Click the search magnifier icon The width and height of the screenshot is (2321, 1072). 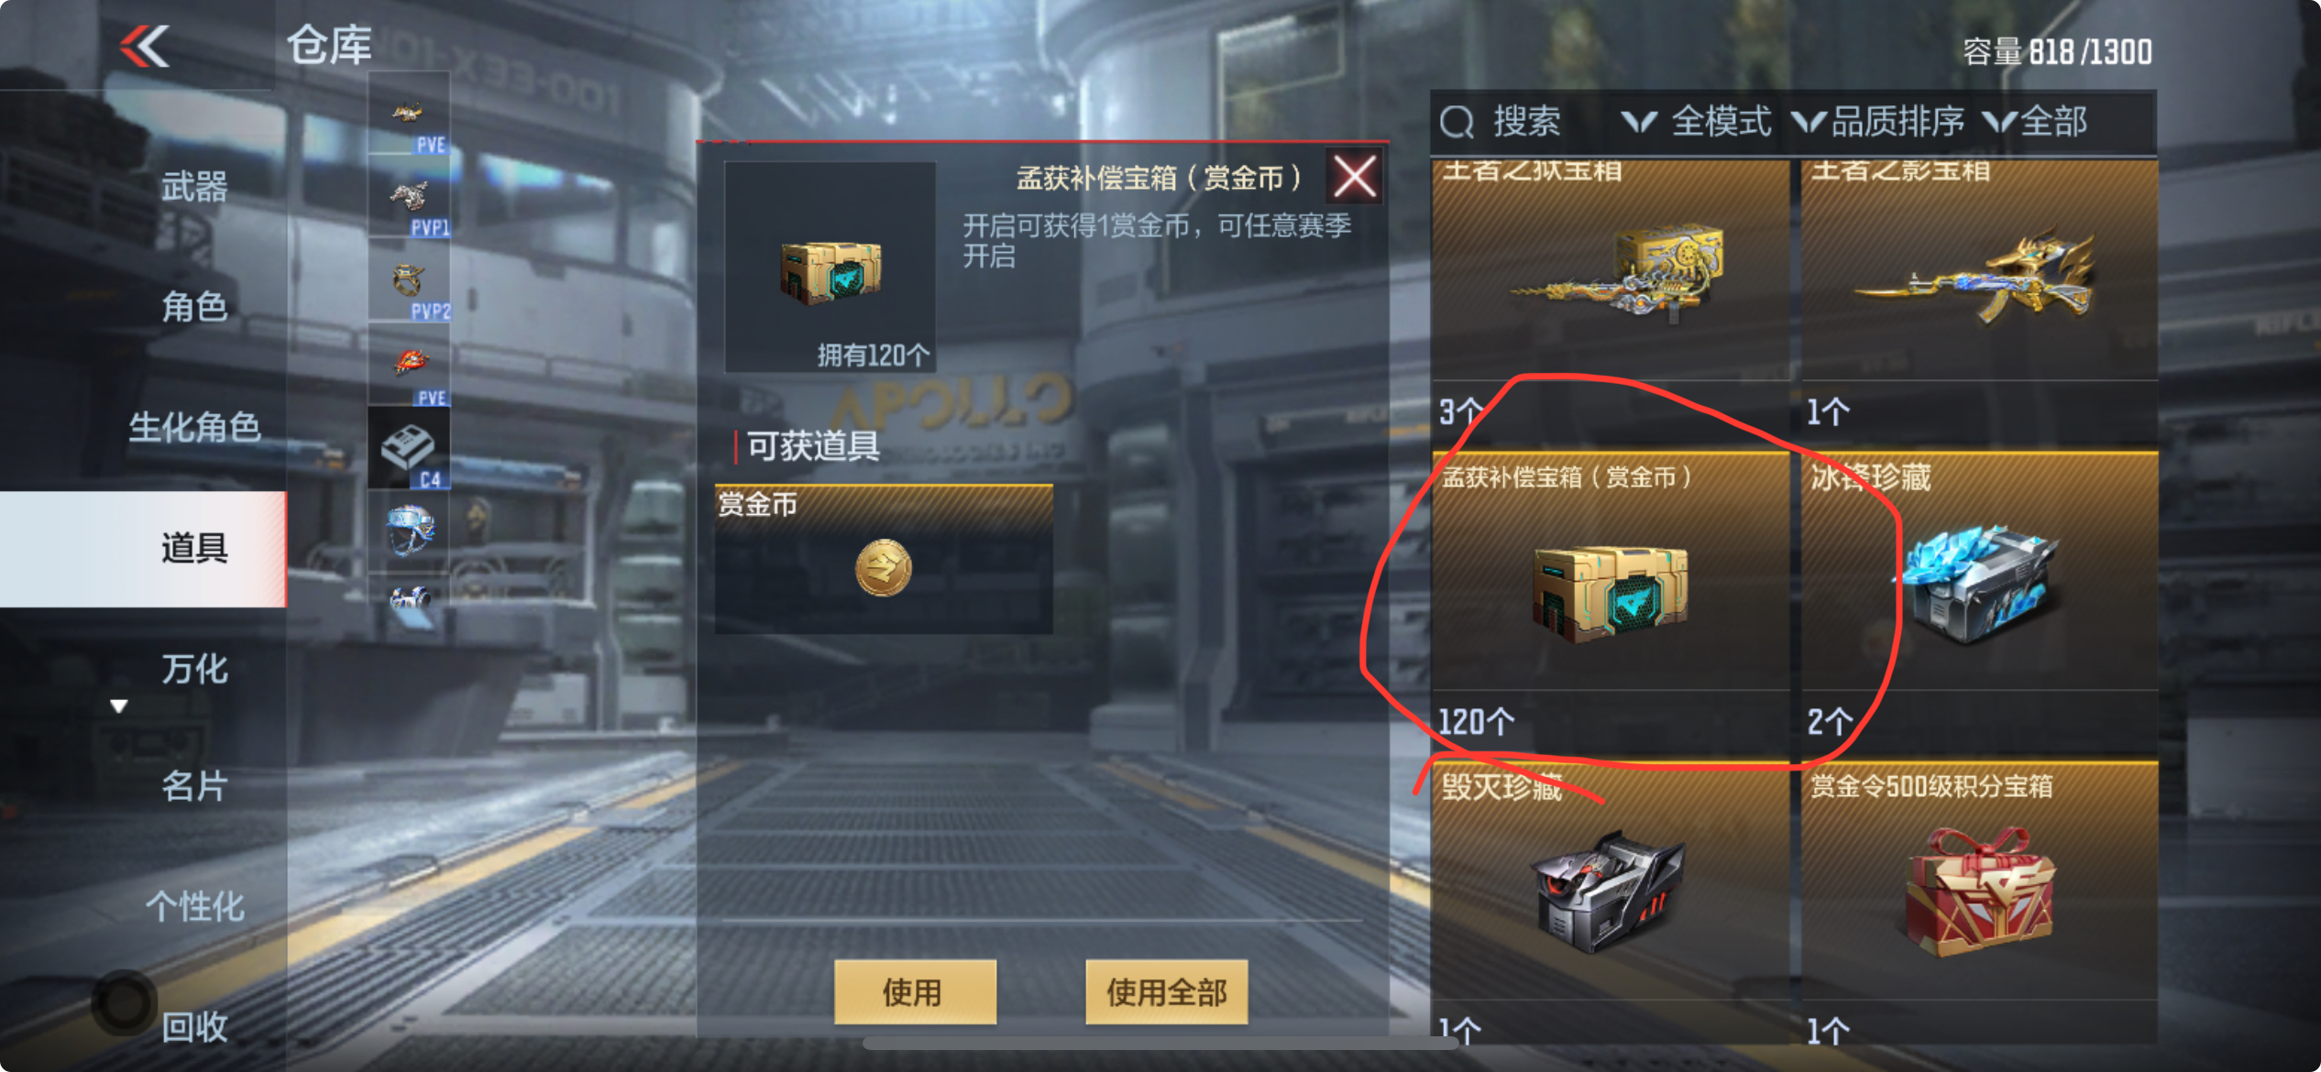(x=1457, y=122)
